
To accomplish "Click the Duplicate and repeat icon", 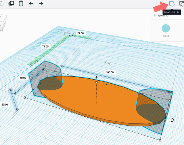I will pos(11,4).
